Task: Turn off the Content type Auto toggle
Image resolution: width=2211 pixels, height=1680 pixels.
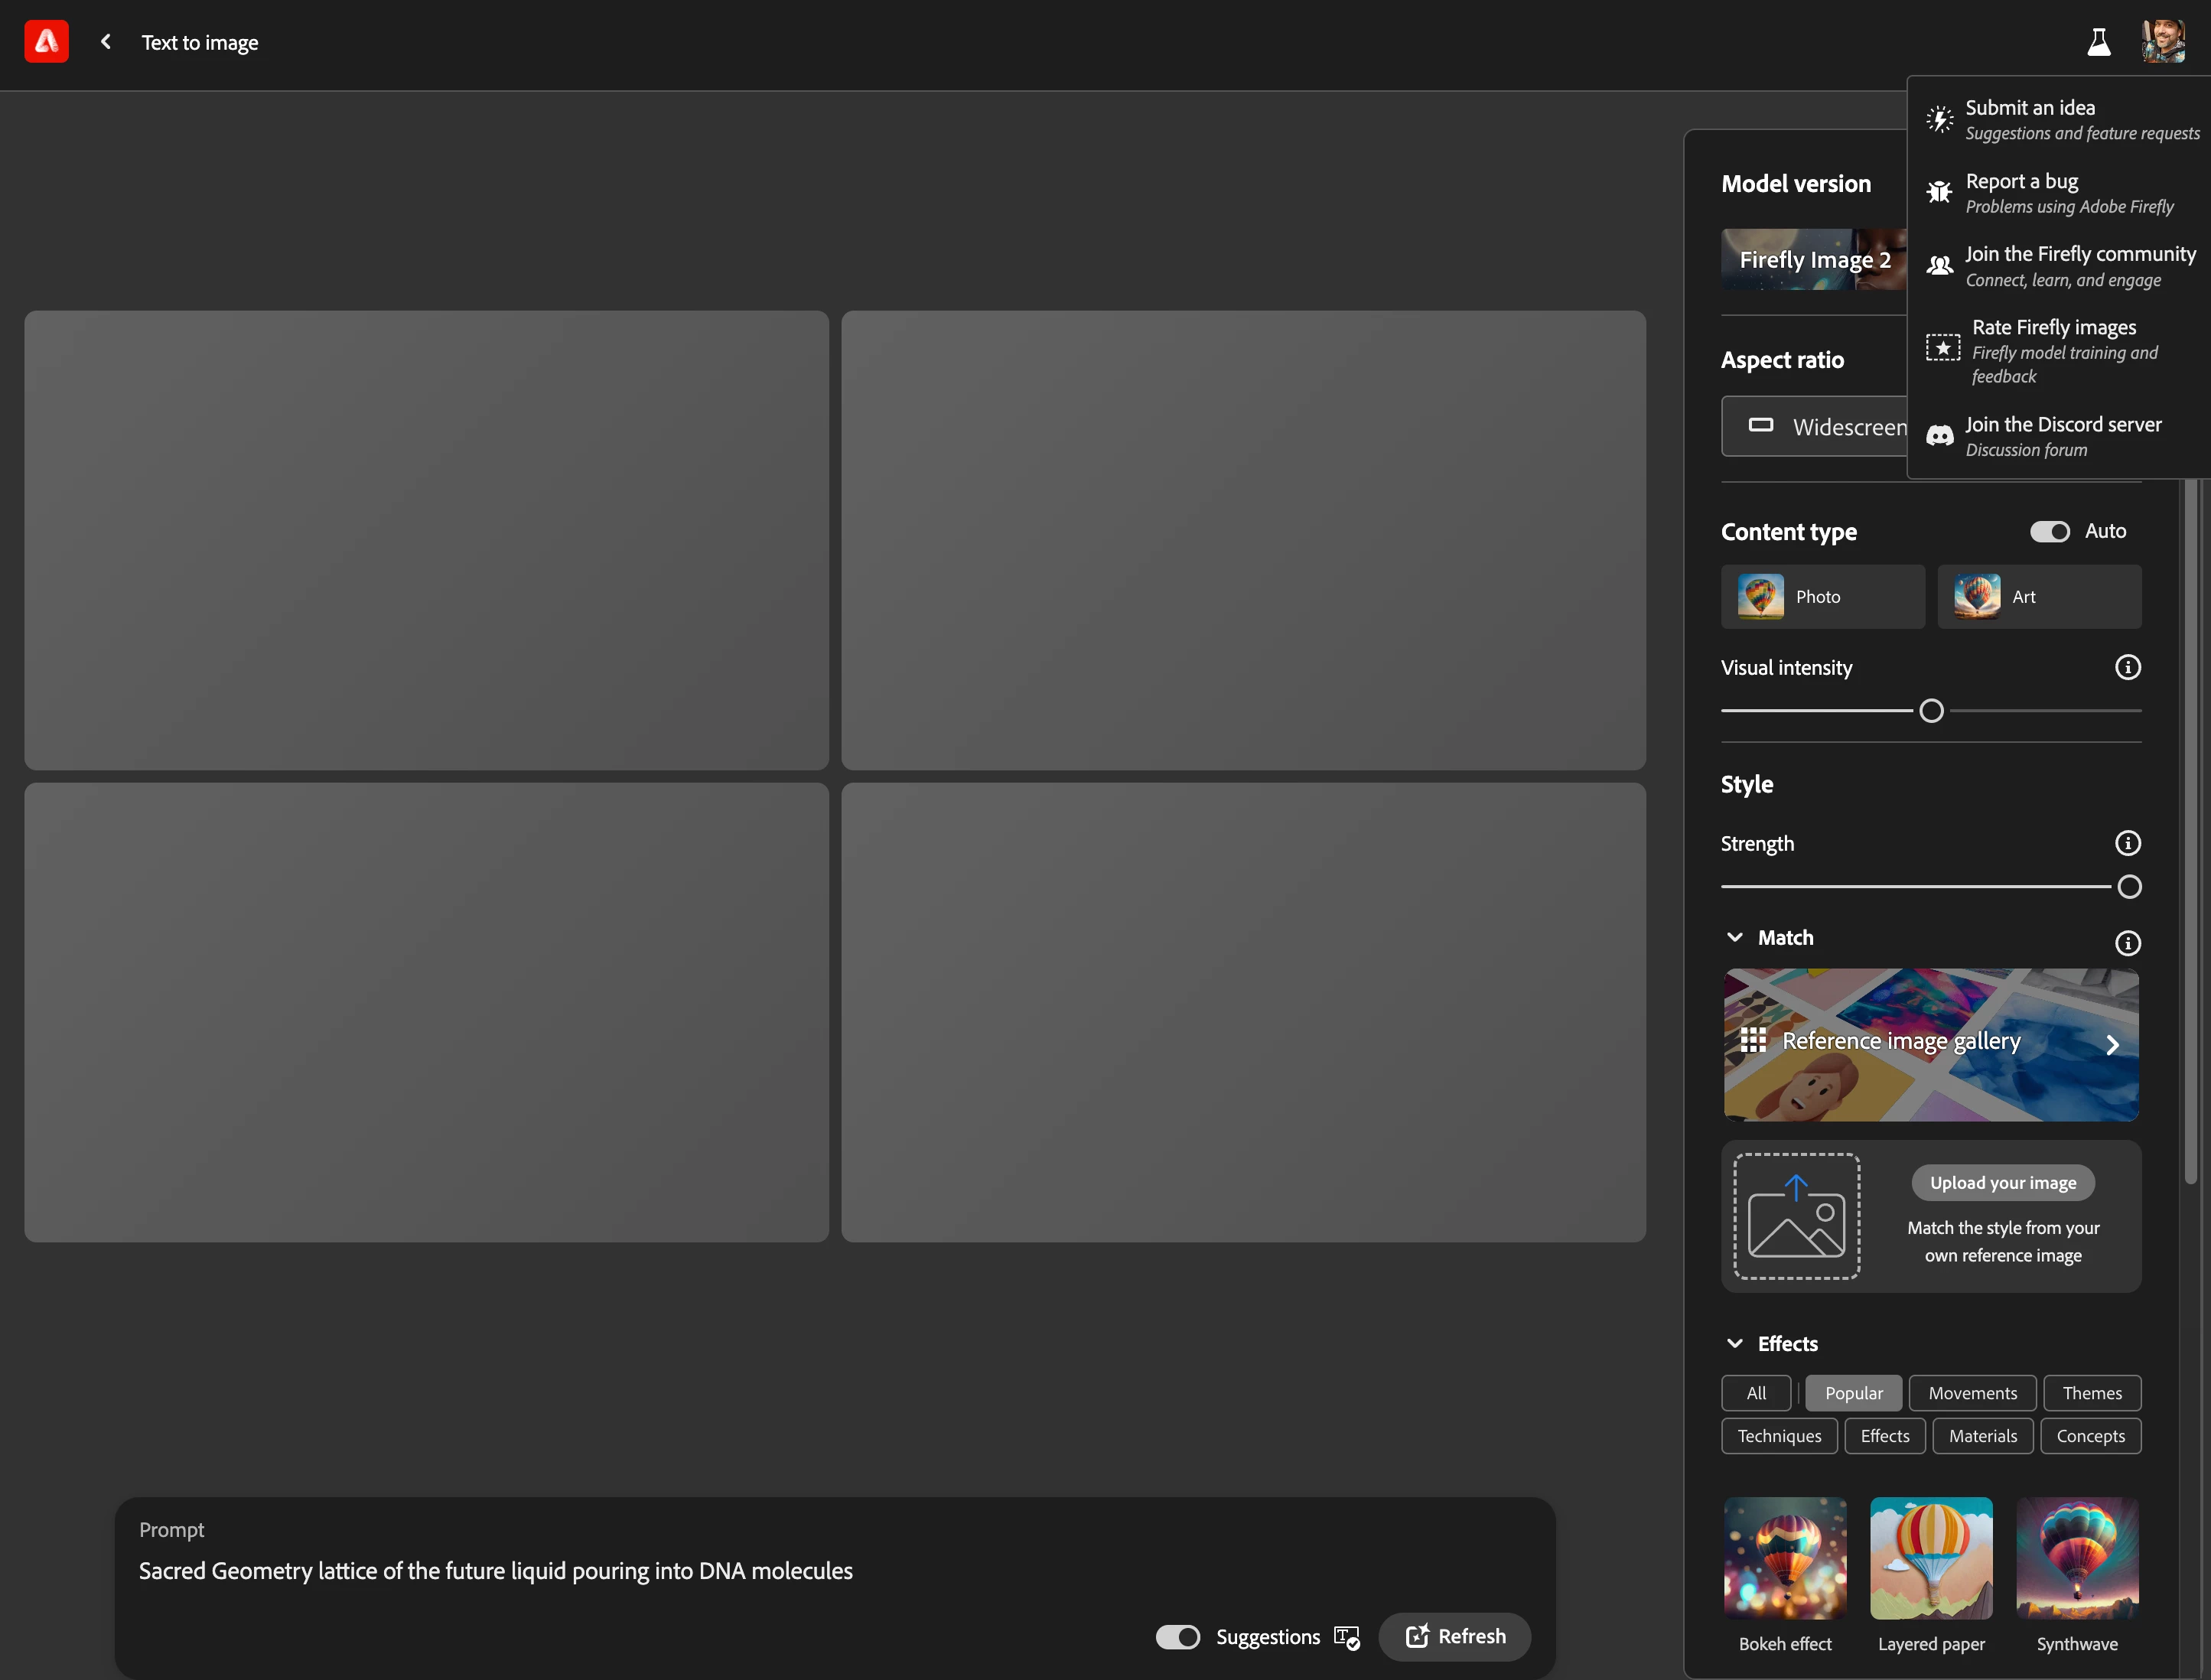Action: [x=2049, y=532]
